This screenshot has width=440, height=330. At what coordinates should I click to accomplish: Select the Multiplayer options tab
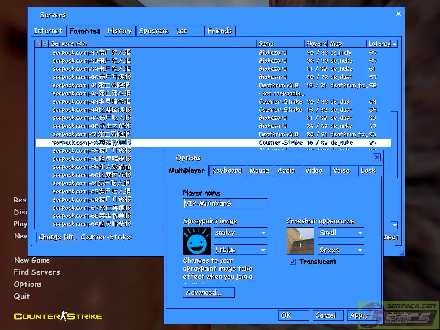187,170
